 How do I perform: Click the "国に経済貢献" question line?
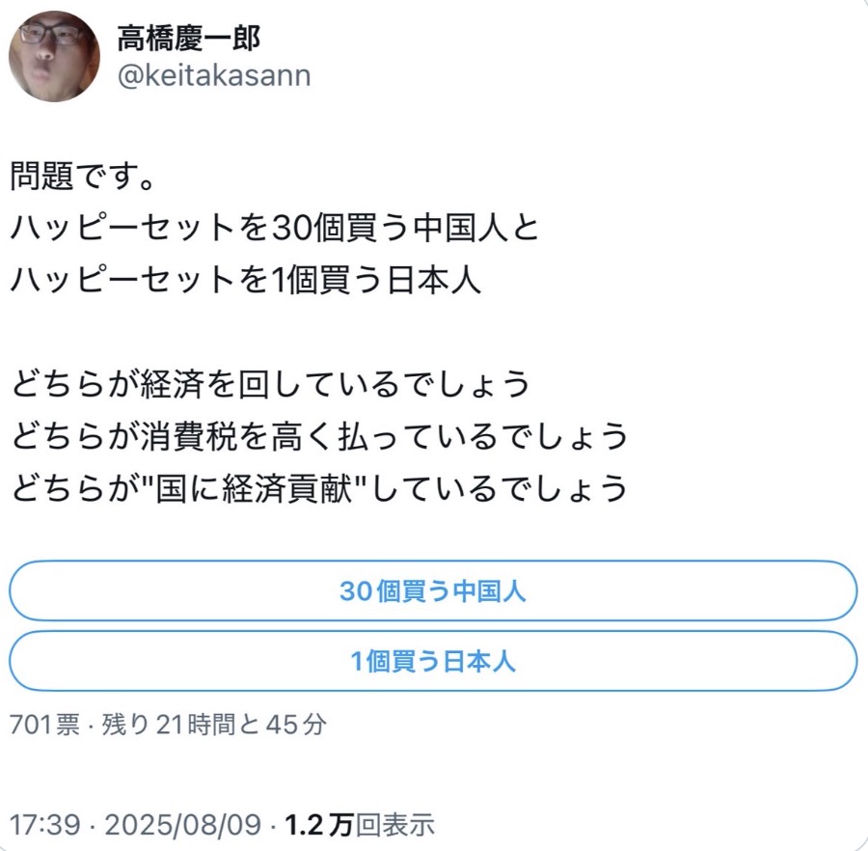tap(319, 488)
